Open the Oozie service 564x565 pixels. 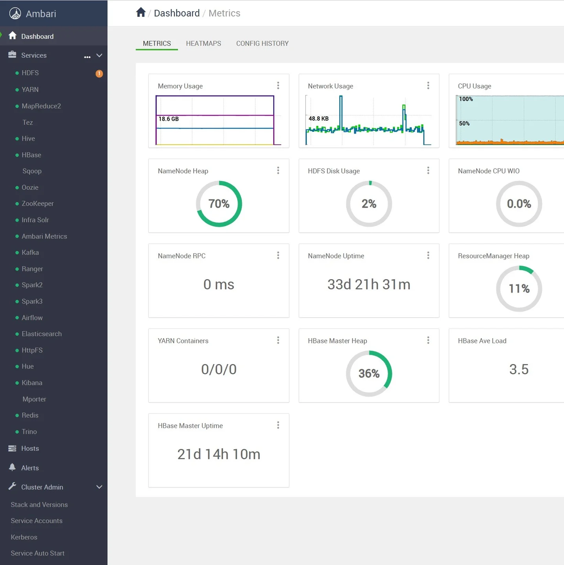[30, 188]
